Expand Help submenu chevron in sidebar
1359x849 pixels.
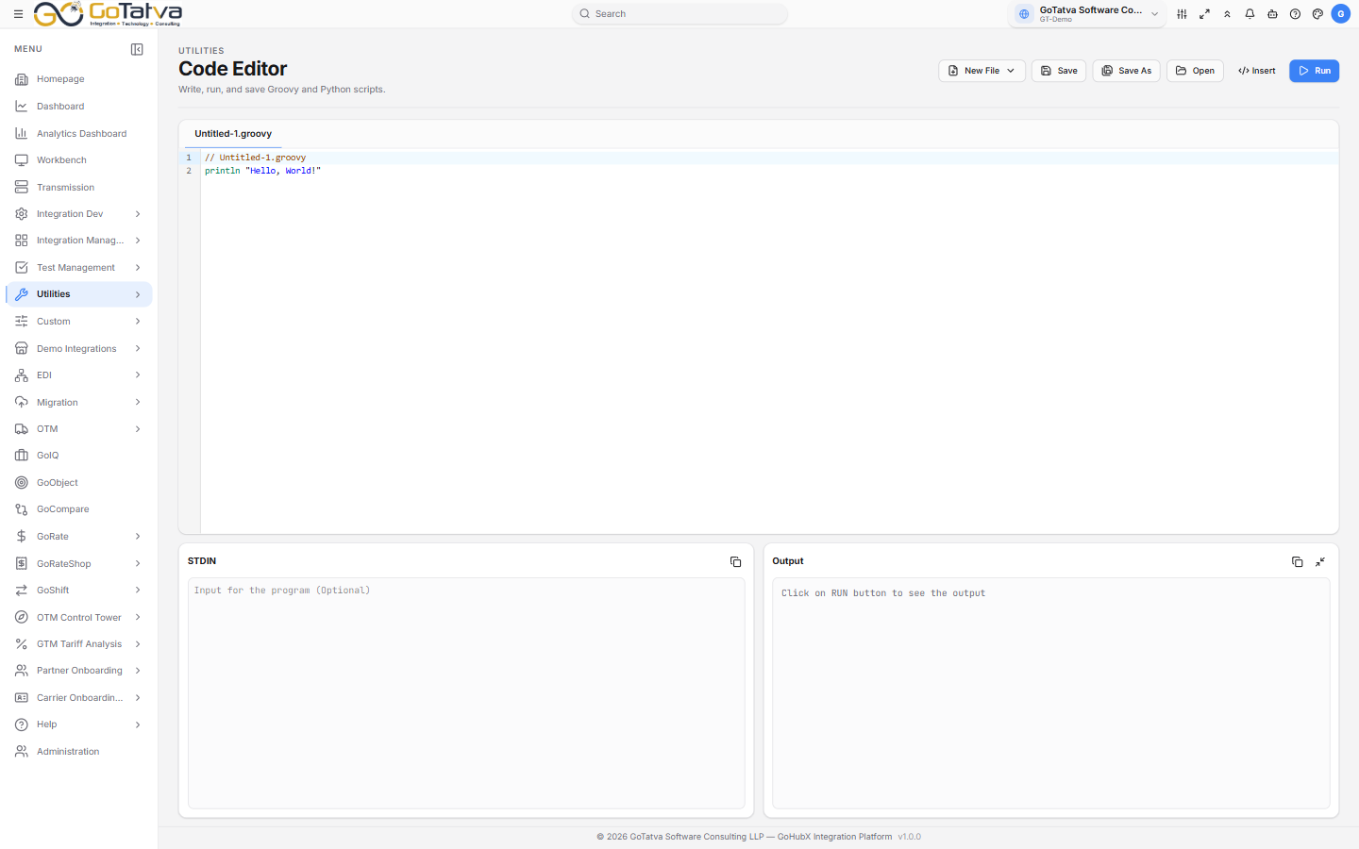point(138,724)
